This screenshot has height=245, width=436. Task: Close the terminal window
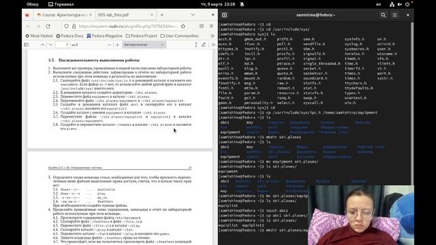[407, 15]
